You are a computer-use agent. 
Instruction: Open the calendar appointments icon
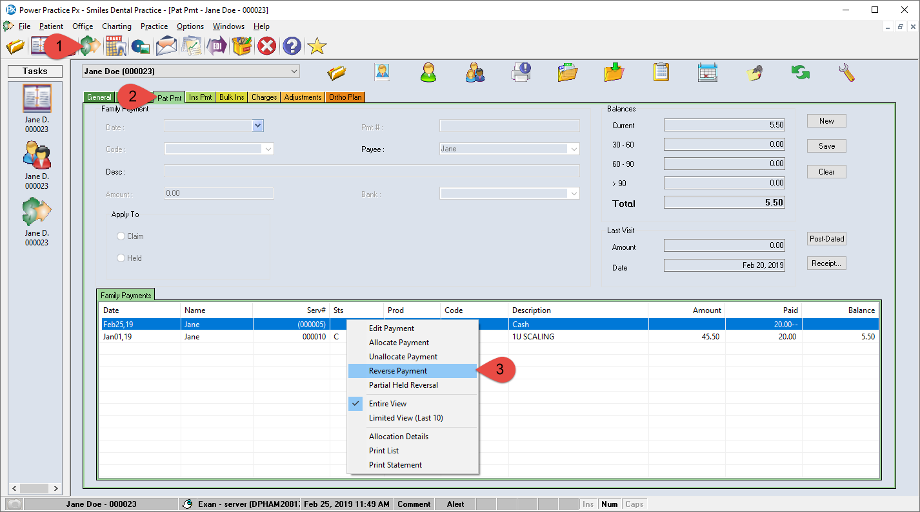(708, 72)
